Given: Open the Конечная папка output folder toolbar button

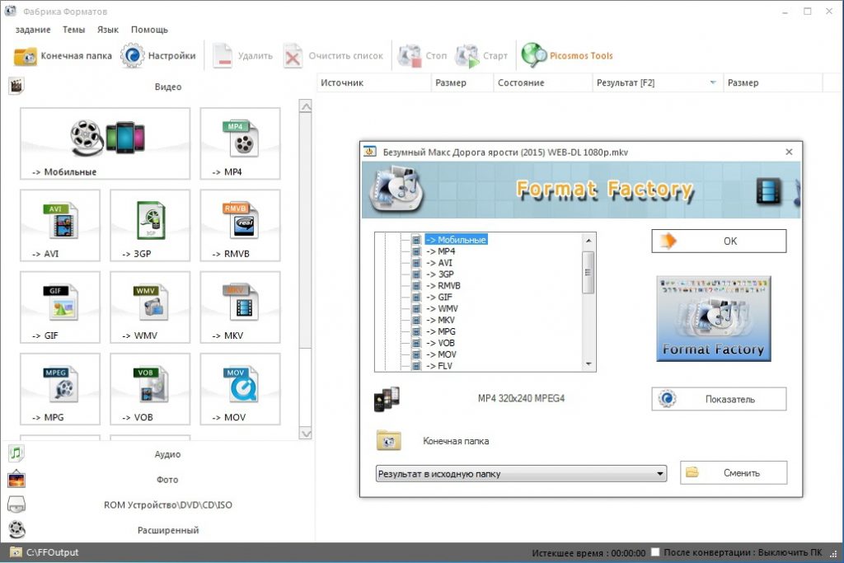Looking at the screenshot, I should 63,55.
